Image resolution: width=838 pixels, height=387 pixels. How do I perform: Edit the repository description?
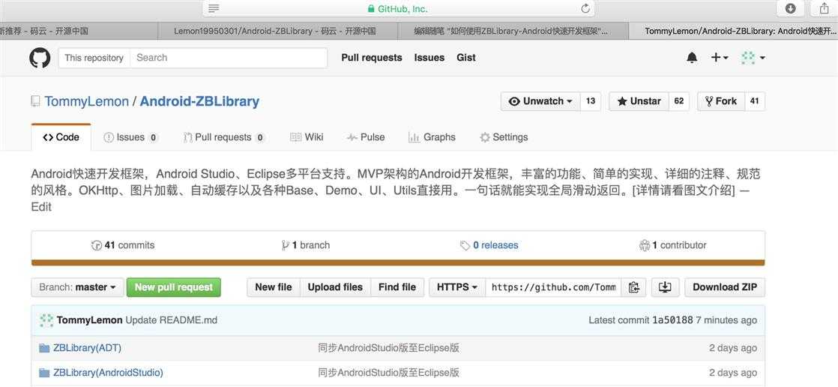[x=41, y=207]
